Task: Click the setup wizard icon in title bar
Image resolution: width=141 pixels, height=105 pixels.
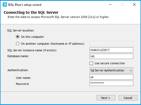Action: coord(5,4)
